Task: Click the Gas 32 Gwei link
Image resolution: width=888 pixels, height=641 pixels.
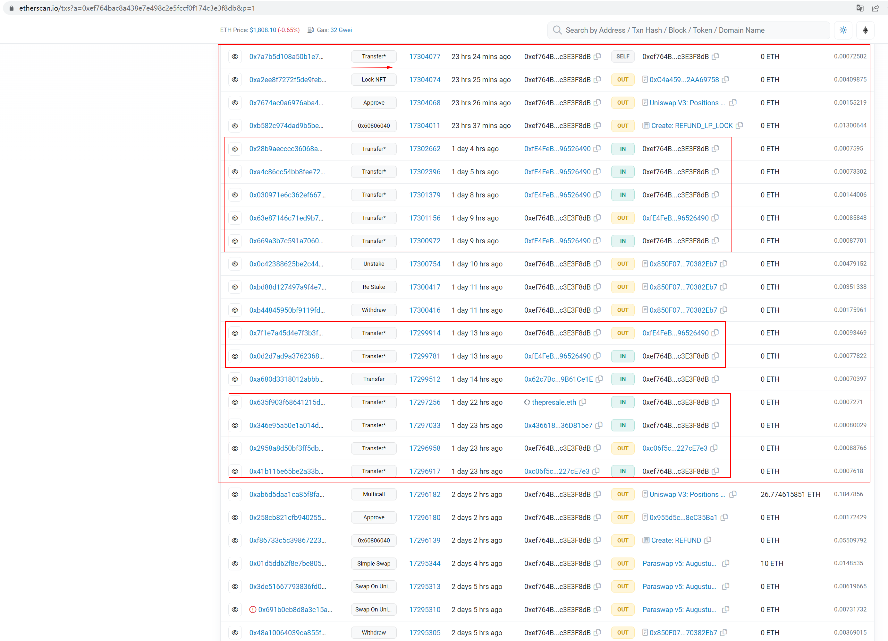Action: tap(341, 30)
